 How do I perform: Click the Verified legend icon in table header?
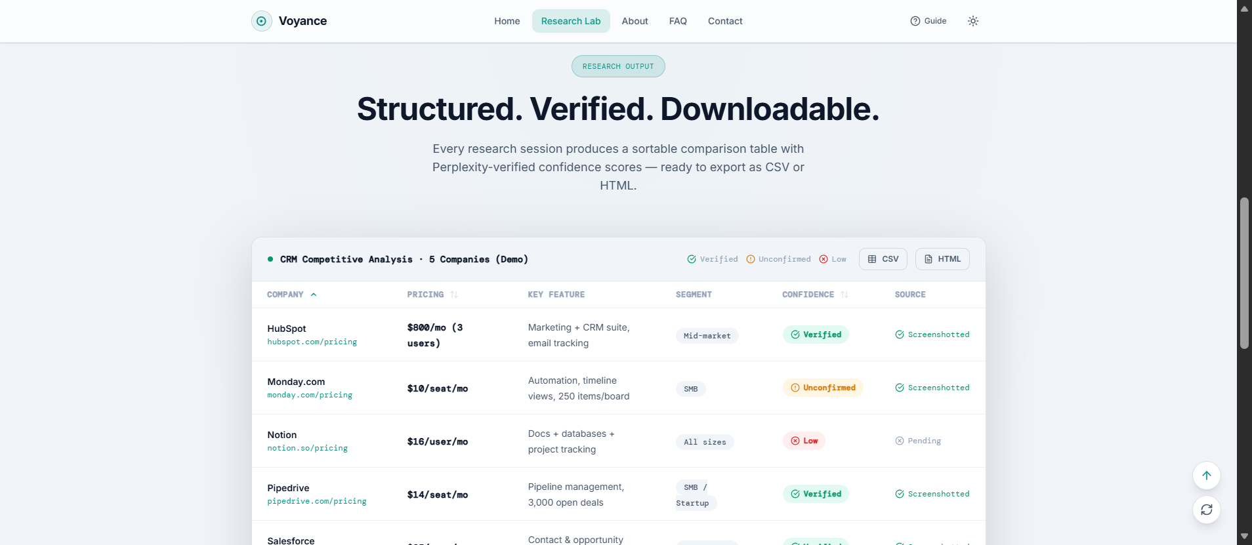692,259
